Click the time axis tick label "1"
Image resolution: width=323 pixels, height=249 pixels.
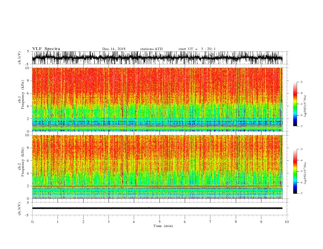pyautogui.click(x=58, y=222)
